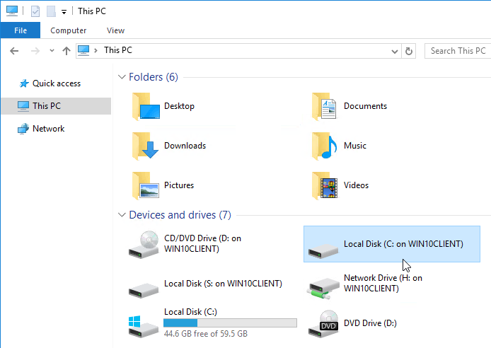Image resolution: width=491 pixels, height=348 pixels.
Task: Select the Videos folder icon
Action: pyautogui.click(x=325, y=185)
